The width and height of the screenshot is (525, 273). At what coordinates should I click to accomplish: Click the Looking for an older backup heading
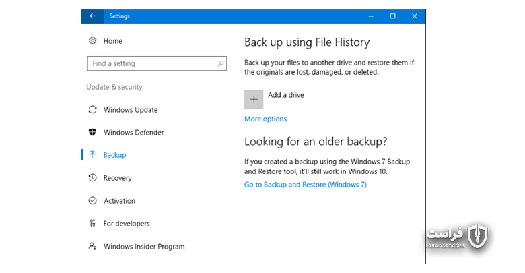[x=316, y=142]
